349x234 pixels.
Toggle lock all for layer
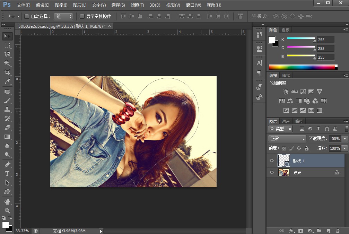(307, 148)
